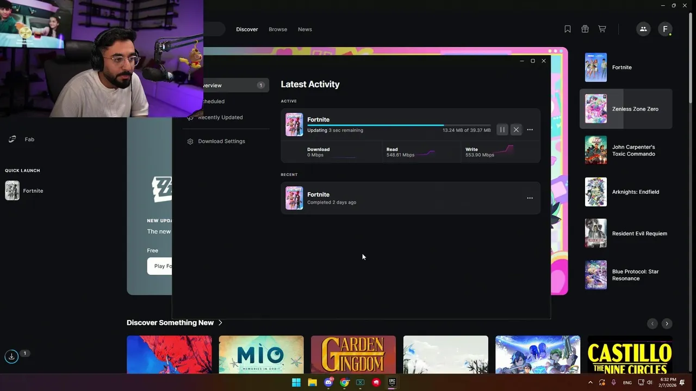Open the notifications bell in tray
696x391 pixels.
682,382
